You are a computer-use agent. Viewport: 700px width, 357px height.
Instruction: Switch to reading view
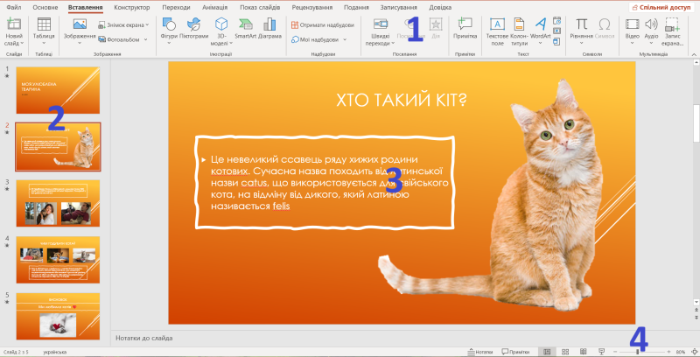583,352
